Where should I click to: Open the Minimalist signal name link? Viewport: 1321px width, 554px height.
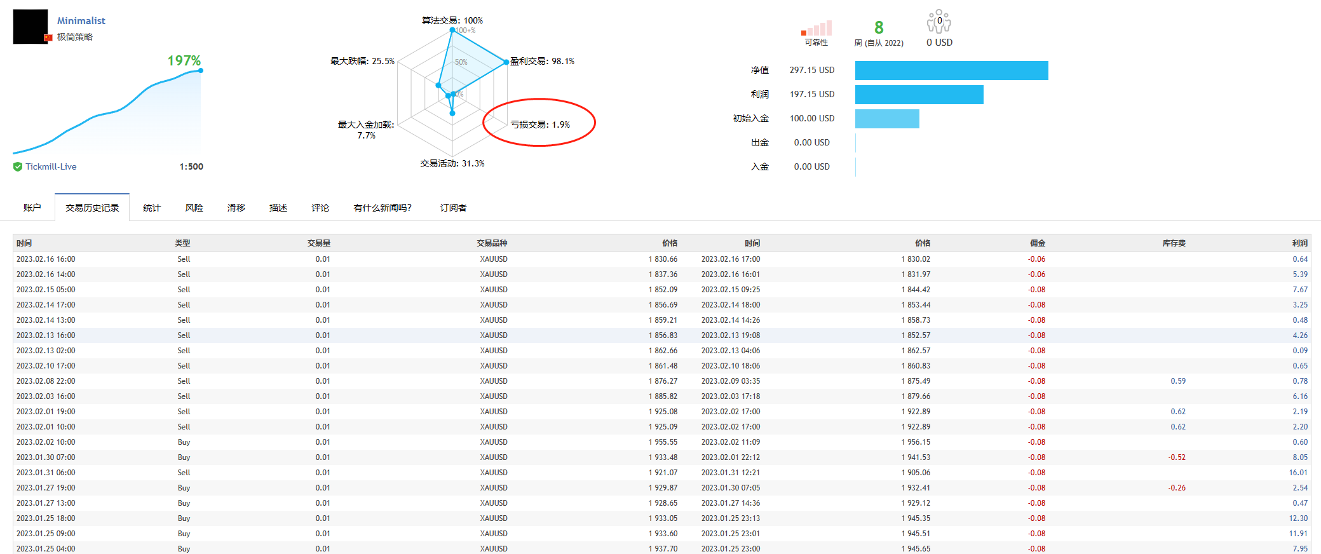click(81, 21)
